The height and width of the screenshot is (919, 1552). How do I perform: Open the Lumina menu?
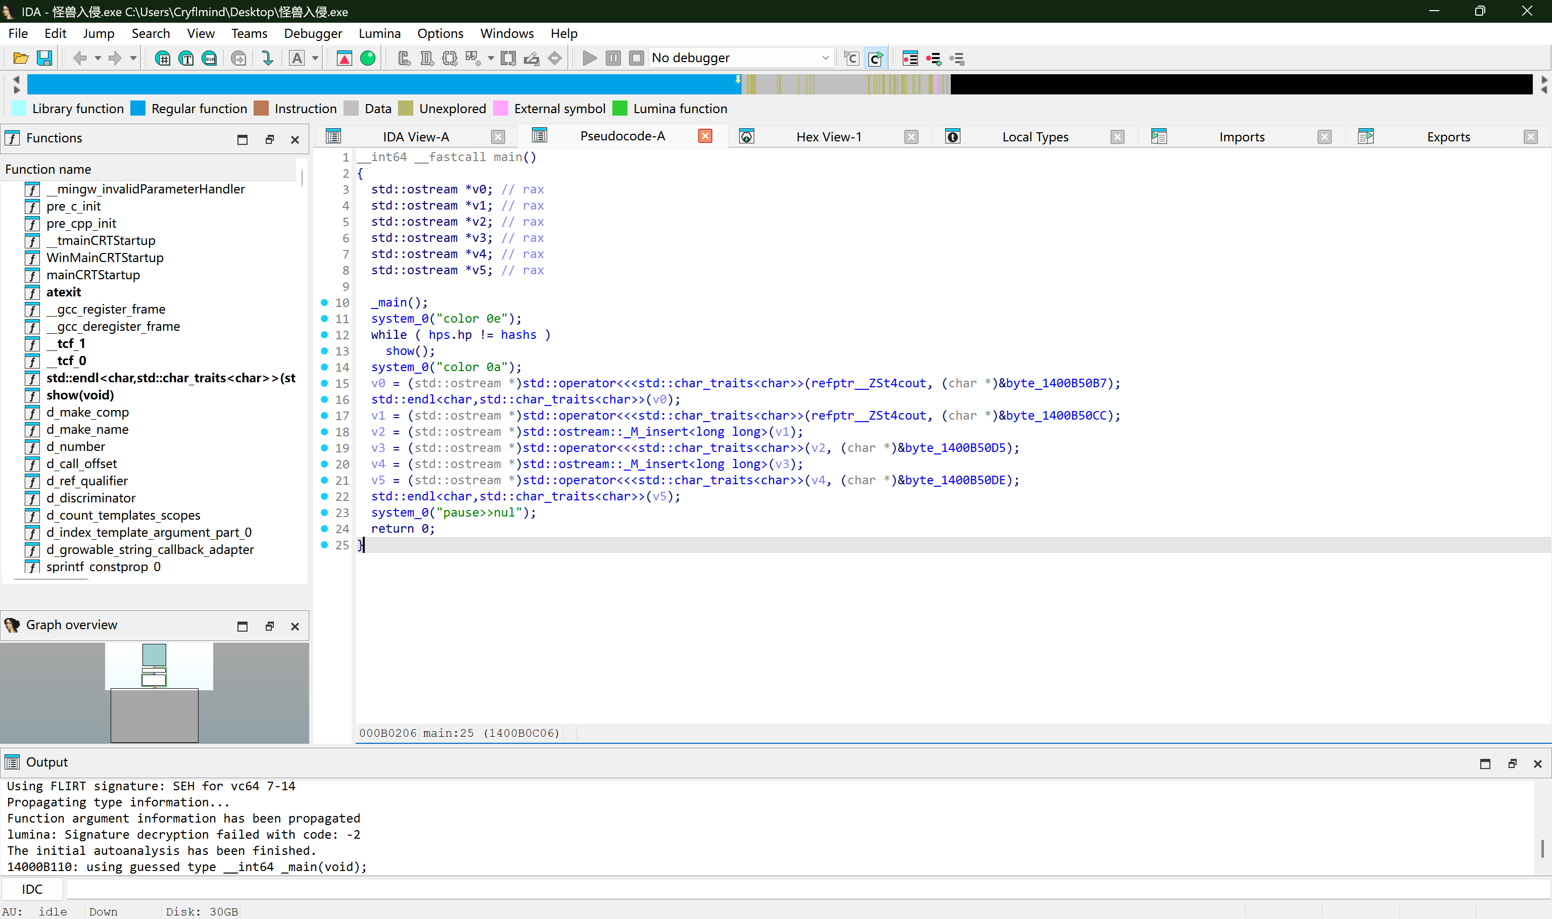[379, 33]
